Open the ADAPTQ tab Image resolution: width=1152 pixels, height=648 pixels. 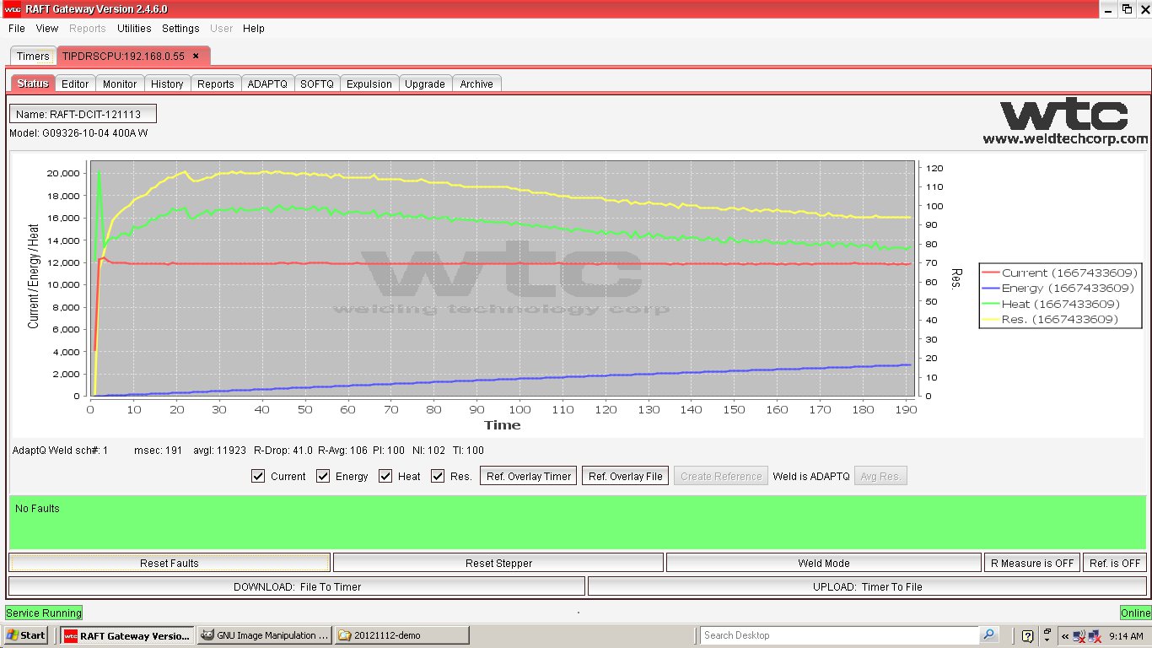click(x=267, y=84)
